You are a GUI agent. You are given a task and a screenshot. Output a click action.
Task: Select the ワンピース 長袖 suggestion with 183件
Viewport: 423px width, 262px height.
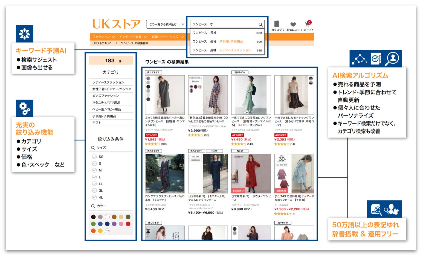(x=227, y=33)
